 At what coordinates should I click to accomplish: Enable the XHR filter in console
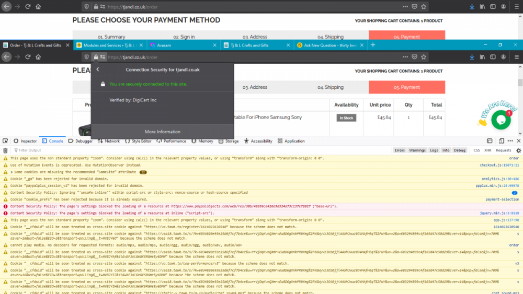[487, 150]
